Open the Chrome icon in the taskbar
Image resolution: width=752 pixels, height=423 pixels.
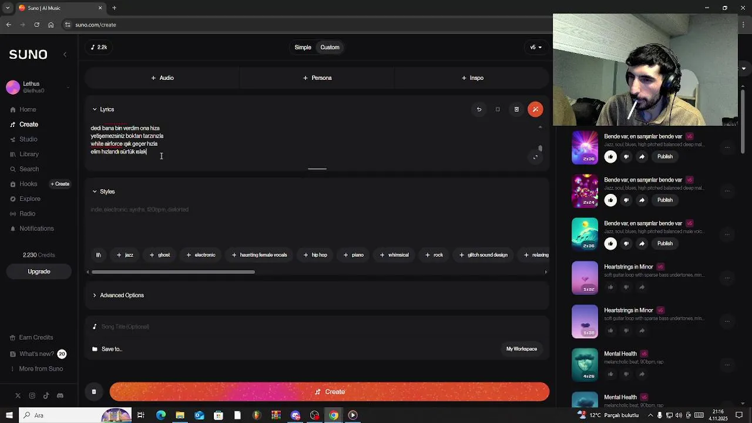pos(334,415)
